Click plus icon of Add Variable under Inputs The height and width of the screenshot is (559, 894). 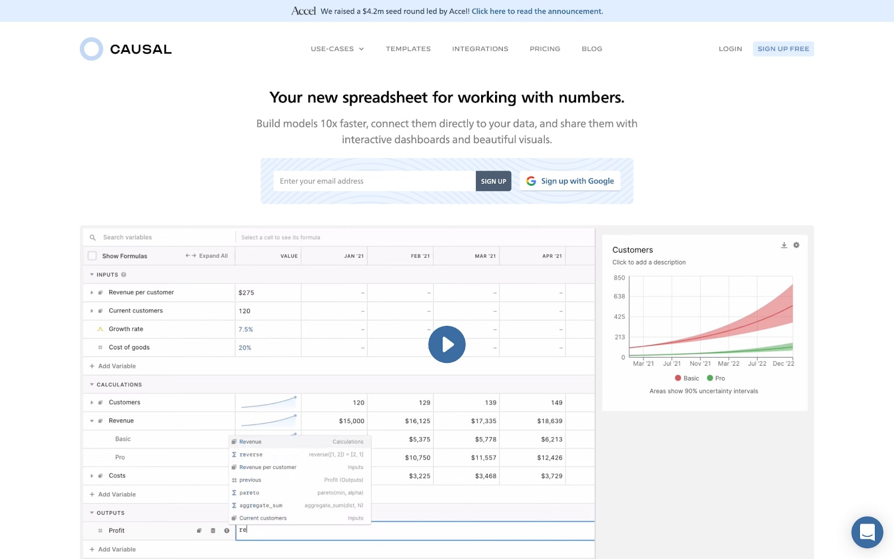coord(92,366)
